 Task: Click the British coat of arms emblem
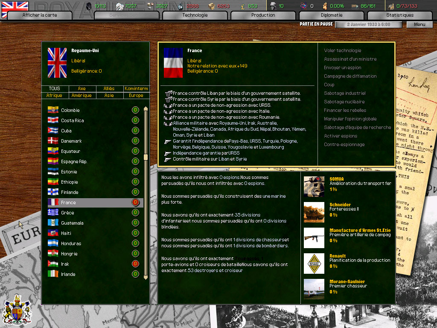coord(17,310)
